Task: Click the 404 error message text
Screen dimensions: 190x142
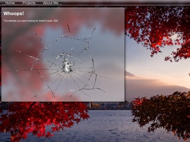Action: (x=31, y=21)
